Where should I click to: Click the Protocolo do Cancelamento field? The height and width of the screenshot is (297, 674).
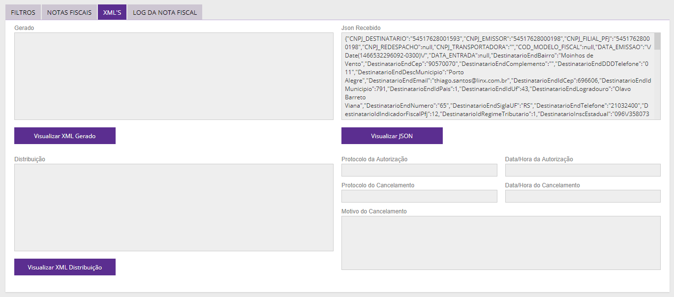pos(419,196)
